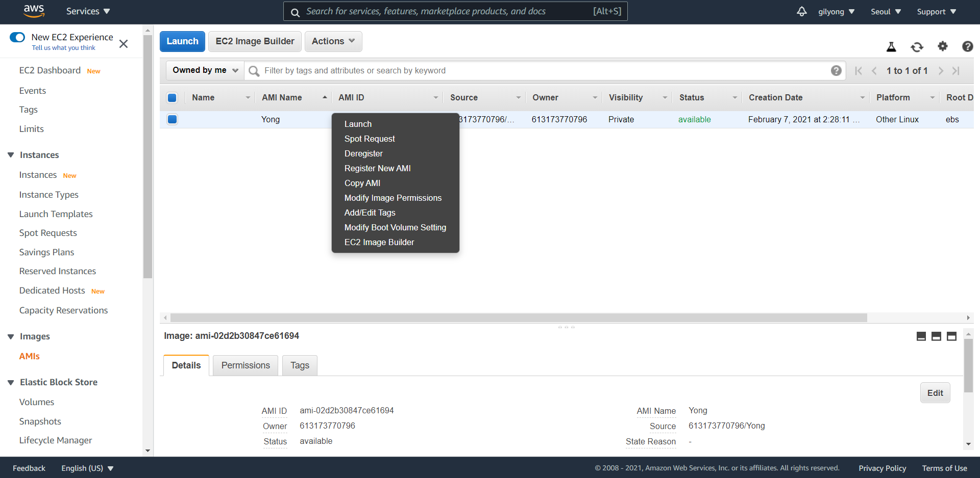
Task: Click the table horizontal scrollbar
Action: click(519, 318)
